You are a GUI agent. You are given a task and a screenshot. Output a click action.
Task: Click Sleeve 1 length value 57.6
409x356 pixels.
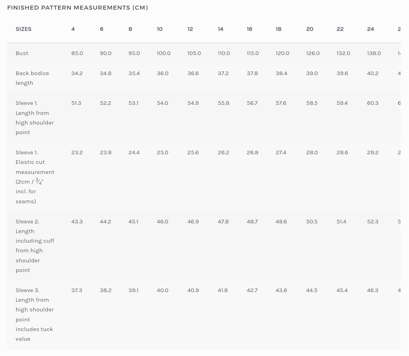(x=281, y=103)
